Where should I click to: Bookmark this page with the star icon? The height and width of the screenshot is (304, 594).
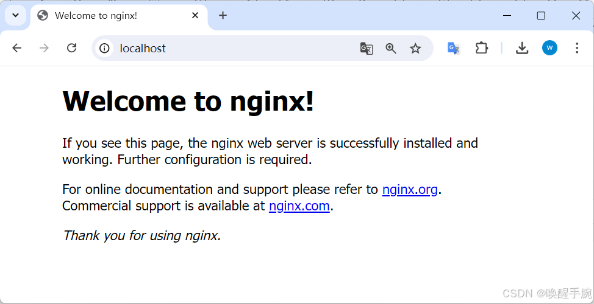point(415,49)
